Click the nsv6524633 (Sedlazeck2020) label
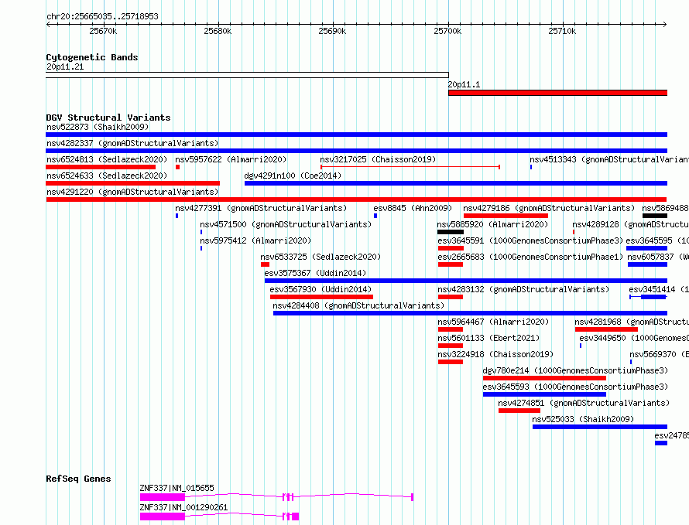689x525 pixels. [107, 176]
